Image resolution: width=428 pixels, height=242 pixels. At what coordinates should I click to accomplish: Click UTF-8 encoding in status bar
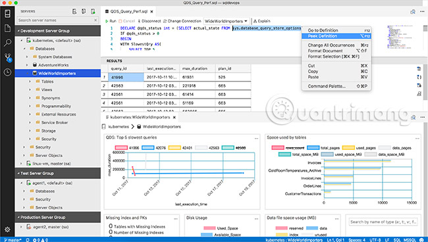(375, 240)
